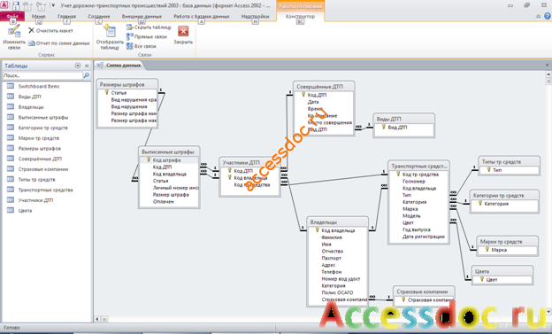Screen dimensions: 552x334
Task: Select field Место совершения in Совершённые ДТП
Action: (329, 123)
